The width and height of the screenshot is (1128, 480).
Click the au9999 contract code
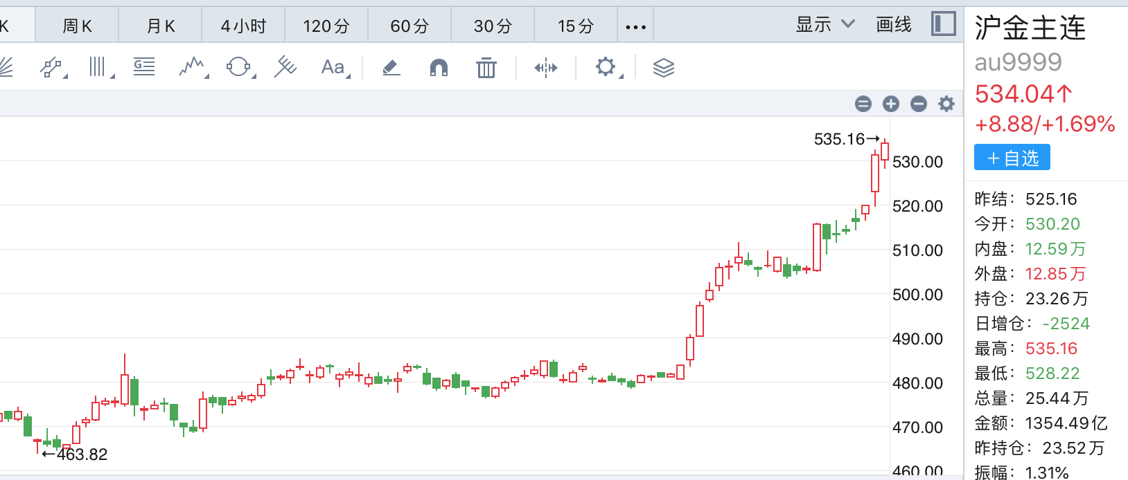click(1018, 62)
